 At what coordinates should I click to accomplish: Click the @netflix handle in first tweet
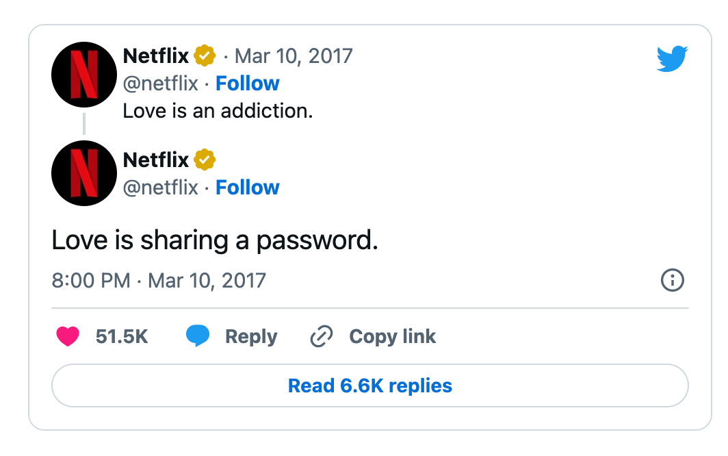click(161, 84)
